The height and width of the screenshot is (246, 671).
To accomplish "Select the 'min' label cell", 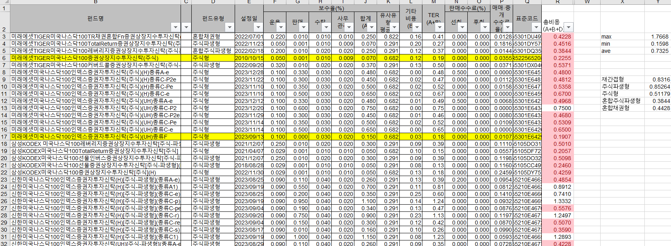I will (622, 44).
